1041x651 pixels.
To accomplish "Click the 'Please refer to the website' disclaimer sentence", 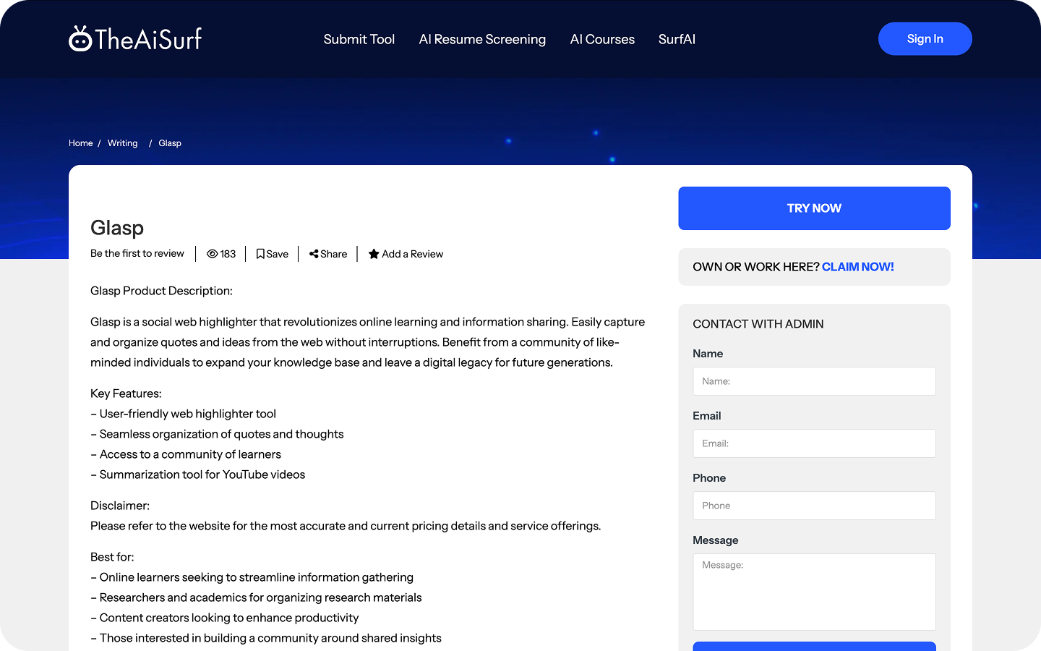I will click(346, 526).
